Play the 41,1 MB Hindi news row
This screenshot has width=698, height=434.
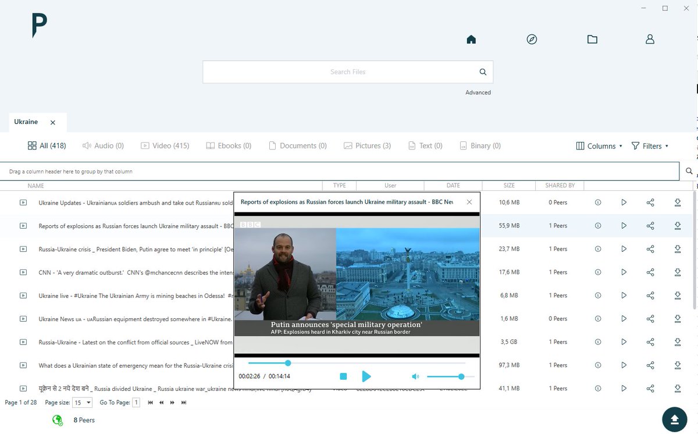[x=624, y=389]
